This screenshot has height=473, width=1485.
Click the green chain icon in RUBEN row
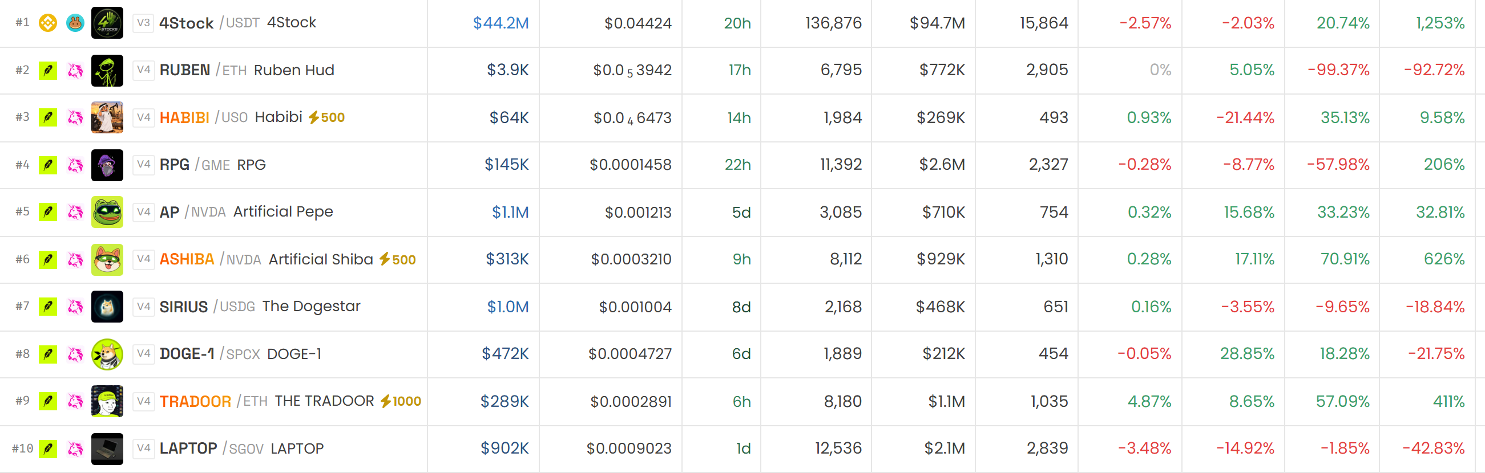coord(48,70)
